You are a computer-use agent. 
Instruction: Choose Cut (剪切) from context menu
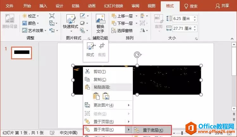coord(100,72)
